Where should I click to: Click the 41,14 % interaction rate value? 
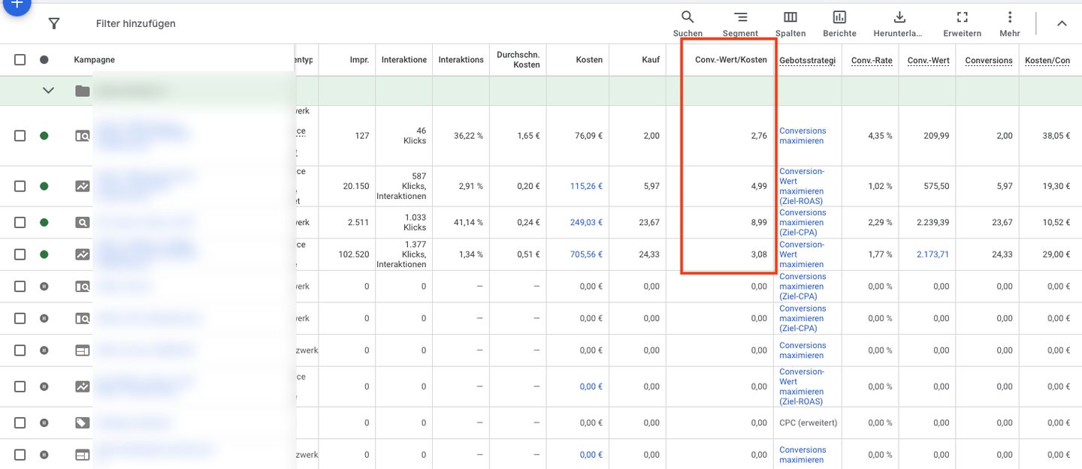468,223
